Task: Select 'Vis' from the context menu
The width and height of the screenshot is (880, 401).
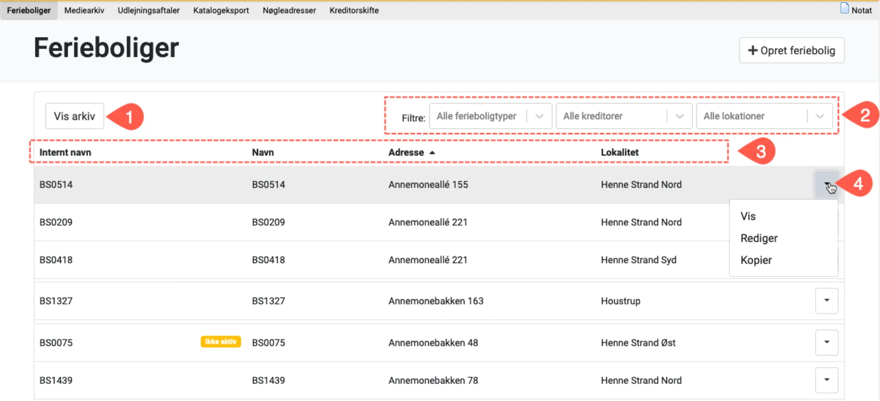Action: (748, 216)
